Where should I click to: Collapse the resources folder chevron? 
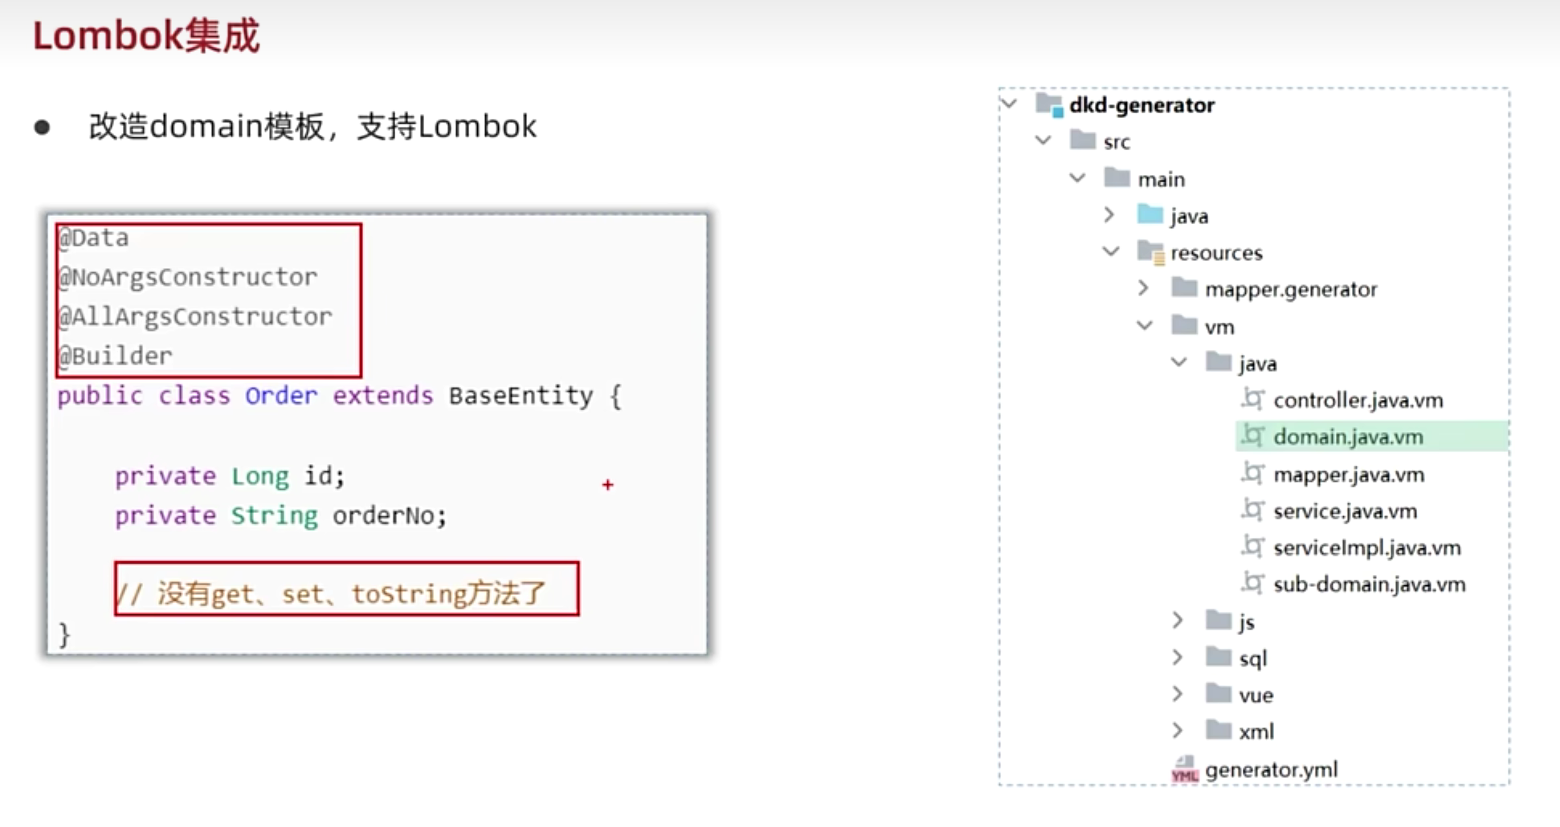[x=1112, y=251]
